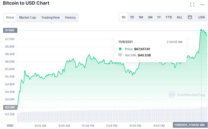Image resolution: width=208 pixels, height=129 pixels.
Task: Open fullscreen chart view icon
Action: click(x=192, y=5)
